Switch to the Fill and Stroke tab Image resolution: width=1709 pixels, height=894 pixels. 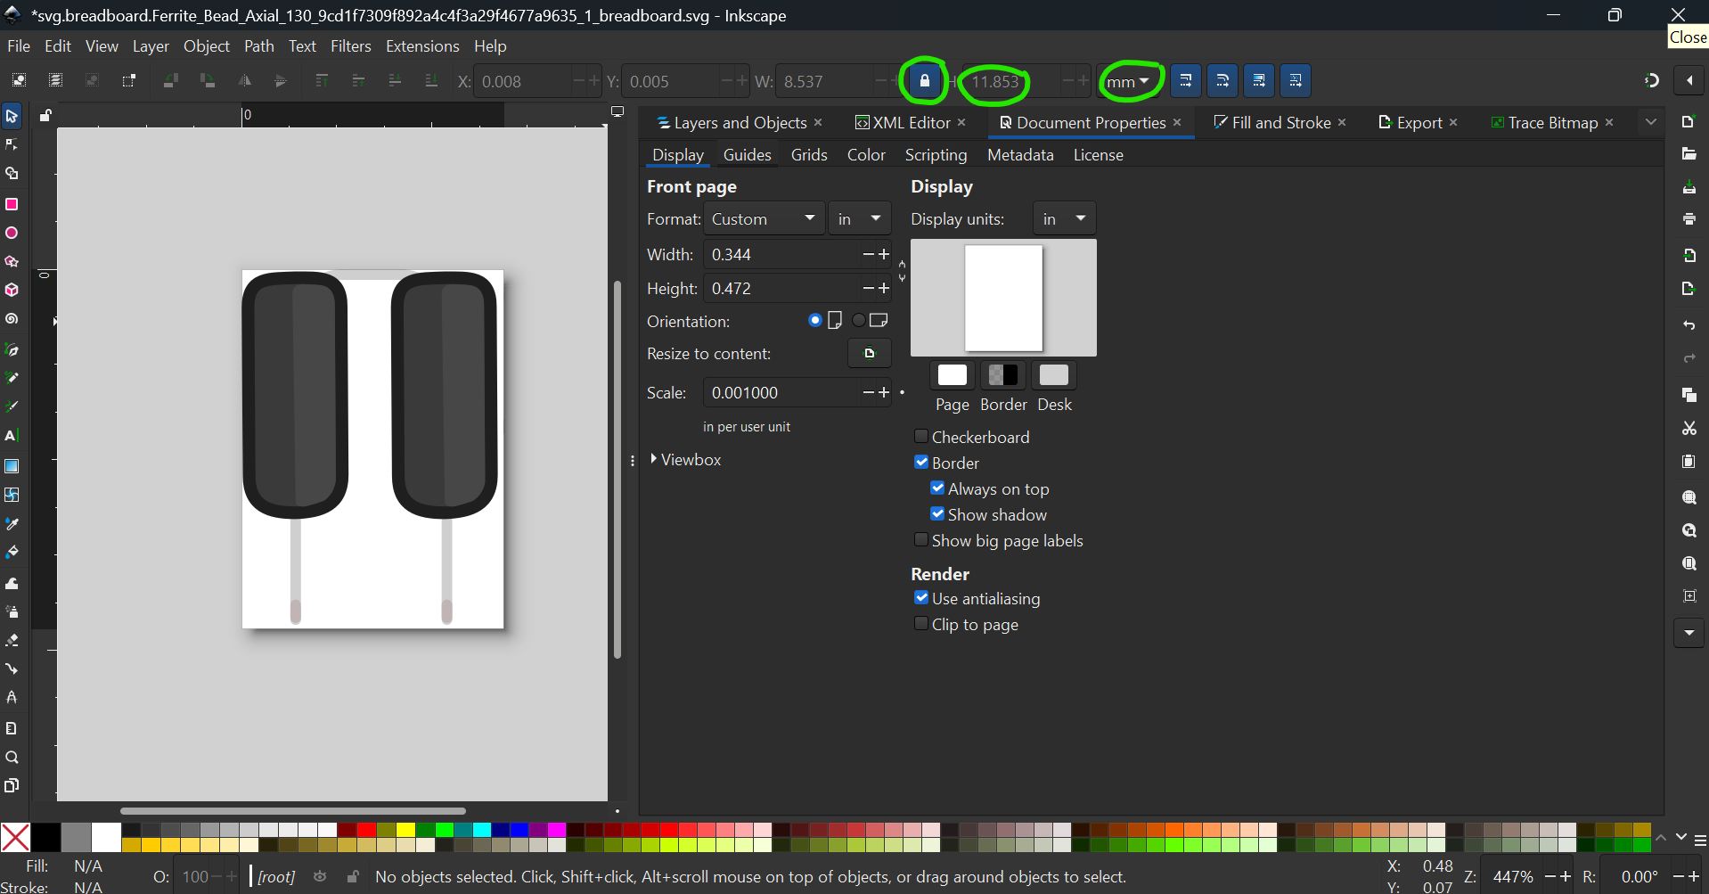[1280, 123]
